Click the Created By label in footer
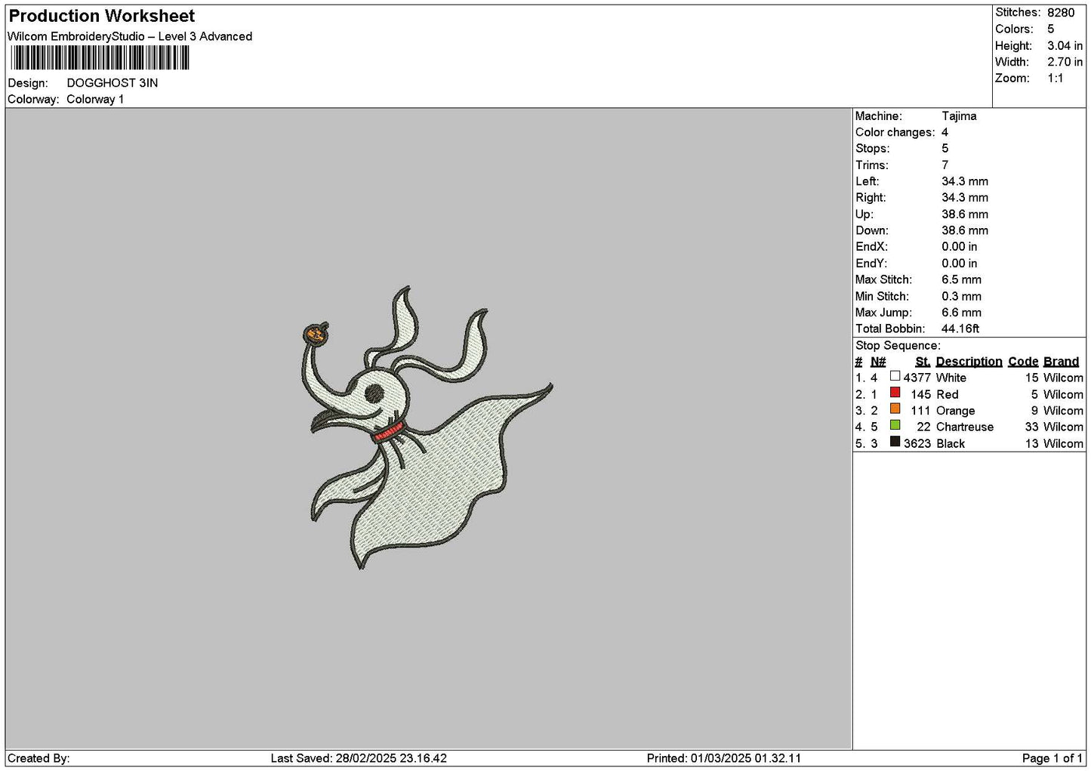1091x771 pixels. pyautogui.click(x=39, y=758)
